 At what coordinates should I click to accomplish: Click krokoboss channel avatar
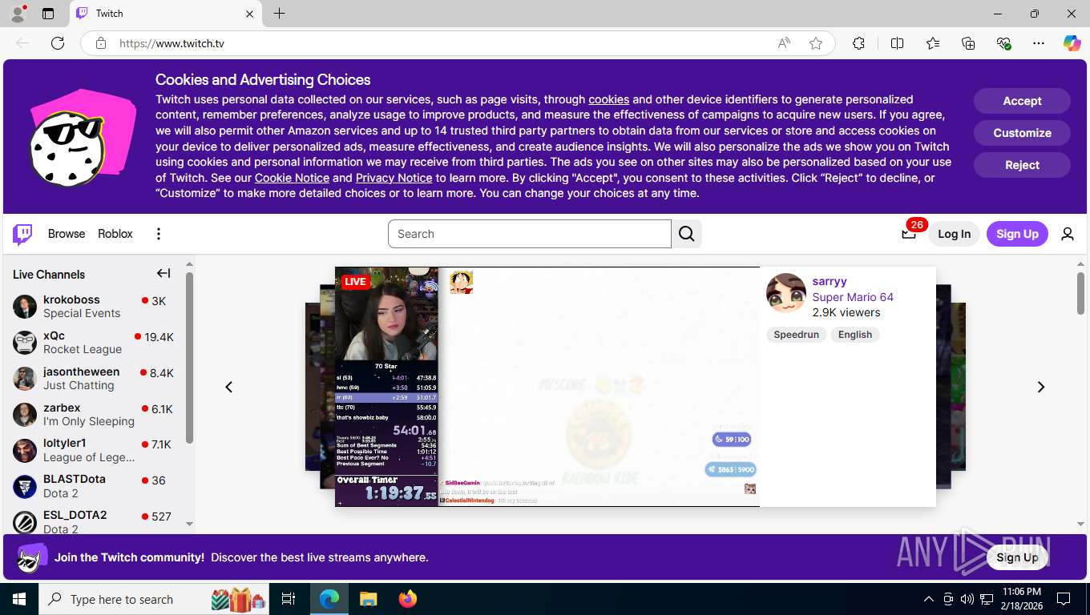pos(25,306)
